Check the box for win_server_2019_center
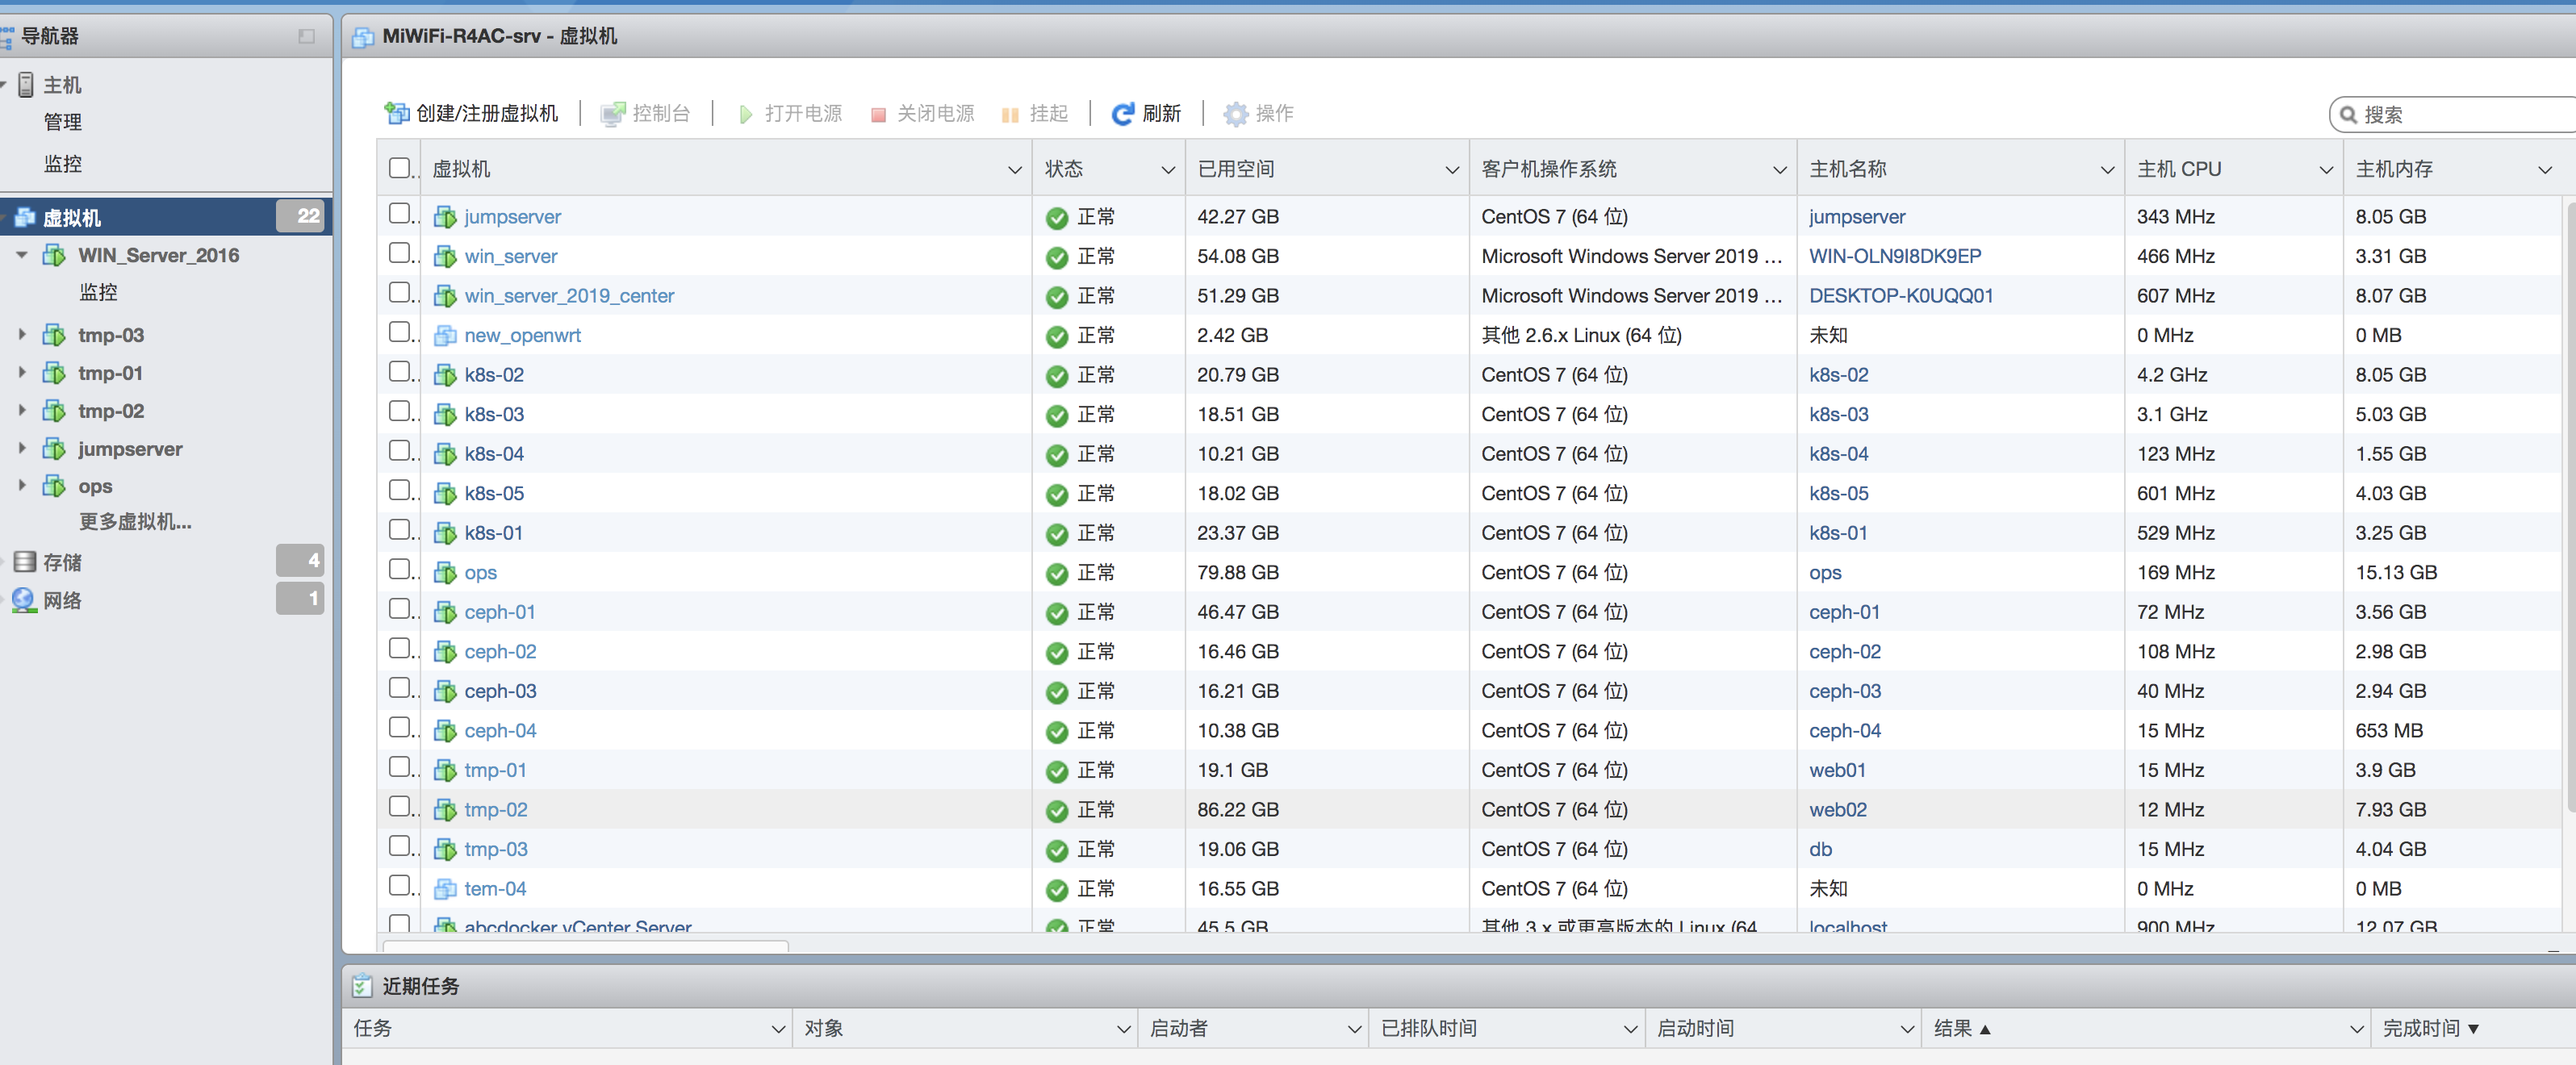This screenshot has height=1065, width=2576. point(400,292)
